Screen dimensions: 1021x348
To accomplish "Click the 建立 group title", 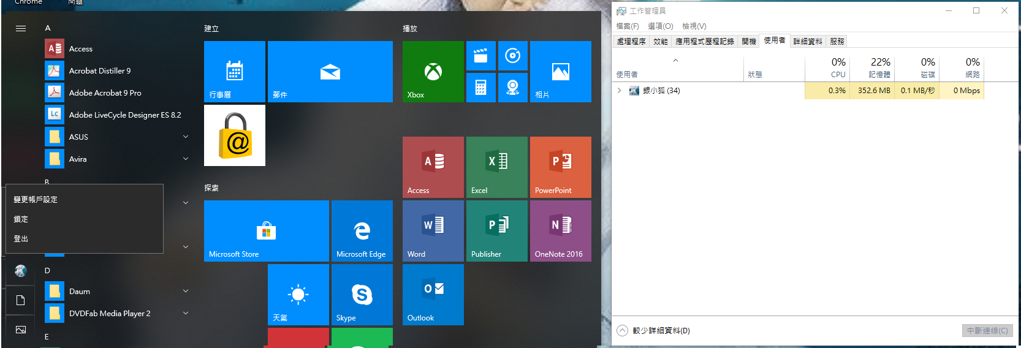I will pyautogui.click(x=211, y=29).
